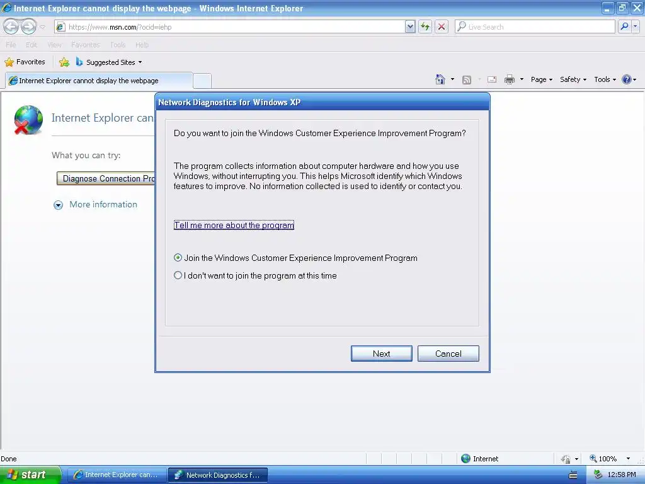The image size is (645, 484).
Task: Open Suggested Sites dropdown
Action: [x=109, y=62]
